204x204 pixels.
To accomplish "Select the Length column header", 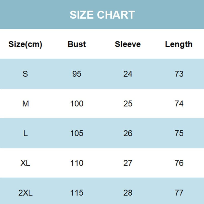I will coord(179,44).
